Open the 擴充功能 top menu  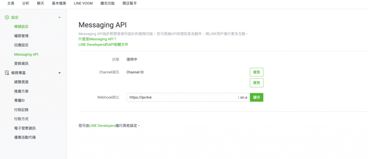coord(107,4)
